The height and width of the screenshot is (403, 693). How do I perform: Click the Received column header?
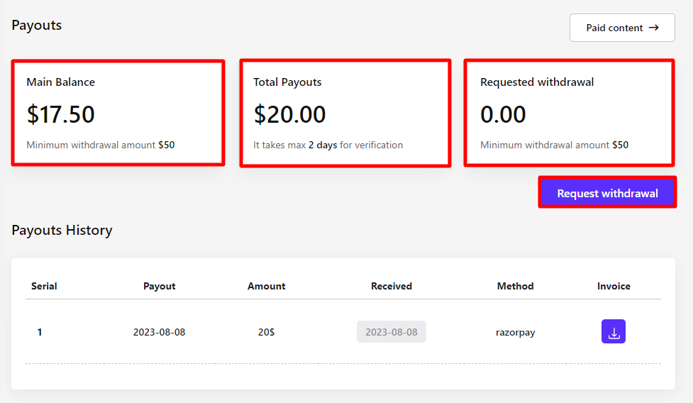click(391, 286)
